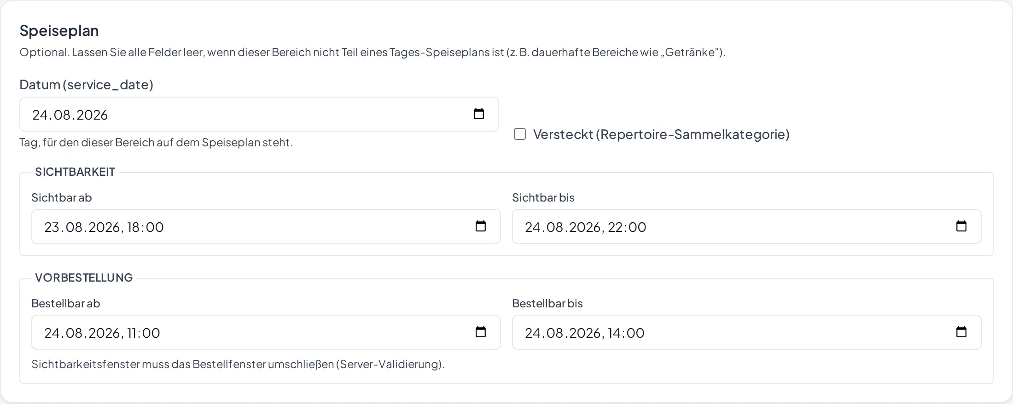This screenshot has height=404, width=1013.
Task: Click the Bestellbar ab label
Action: point(66,303)
